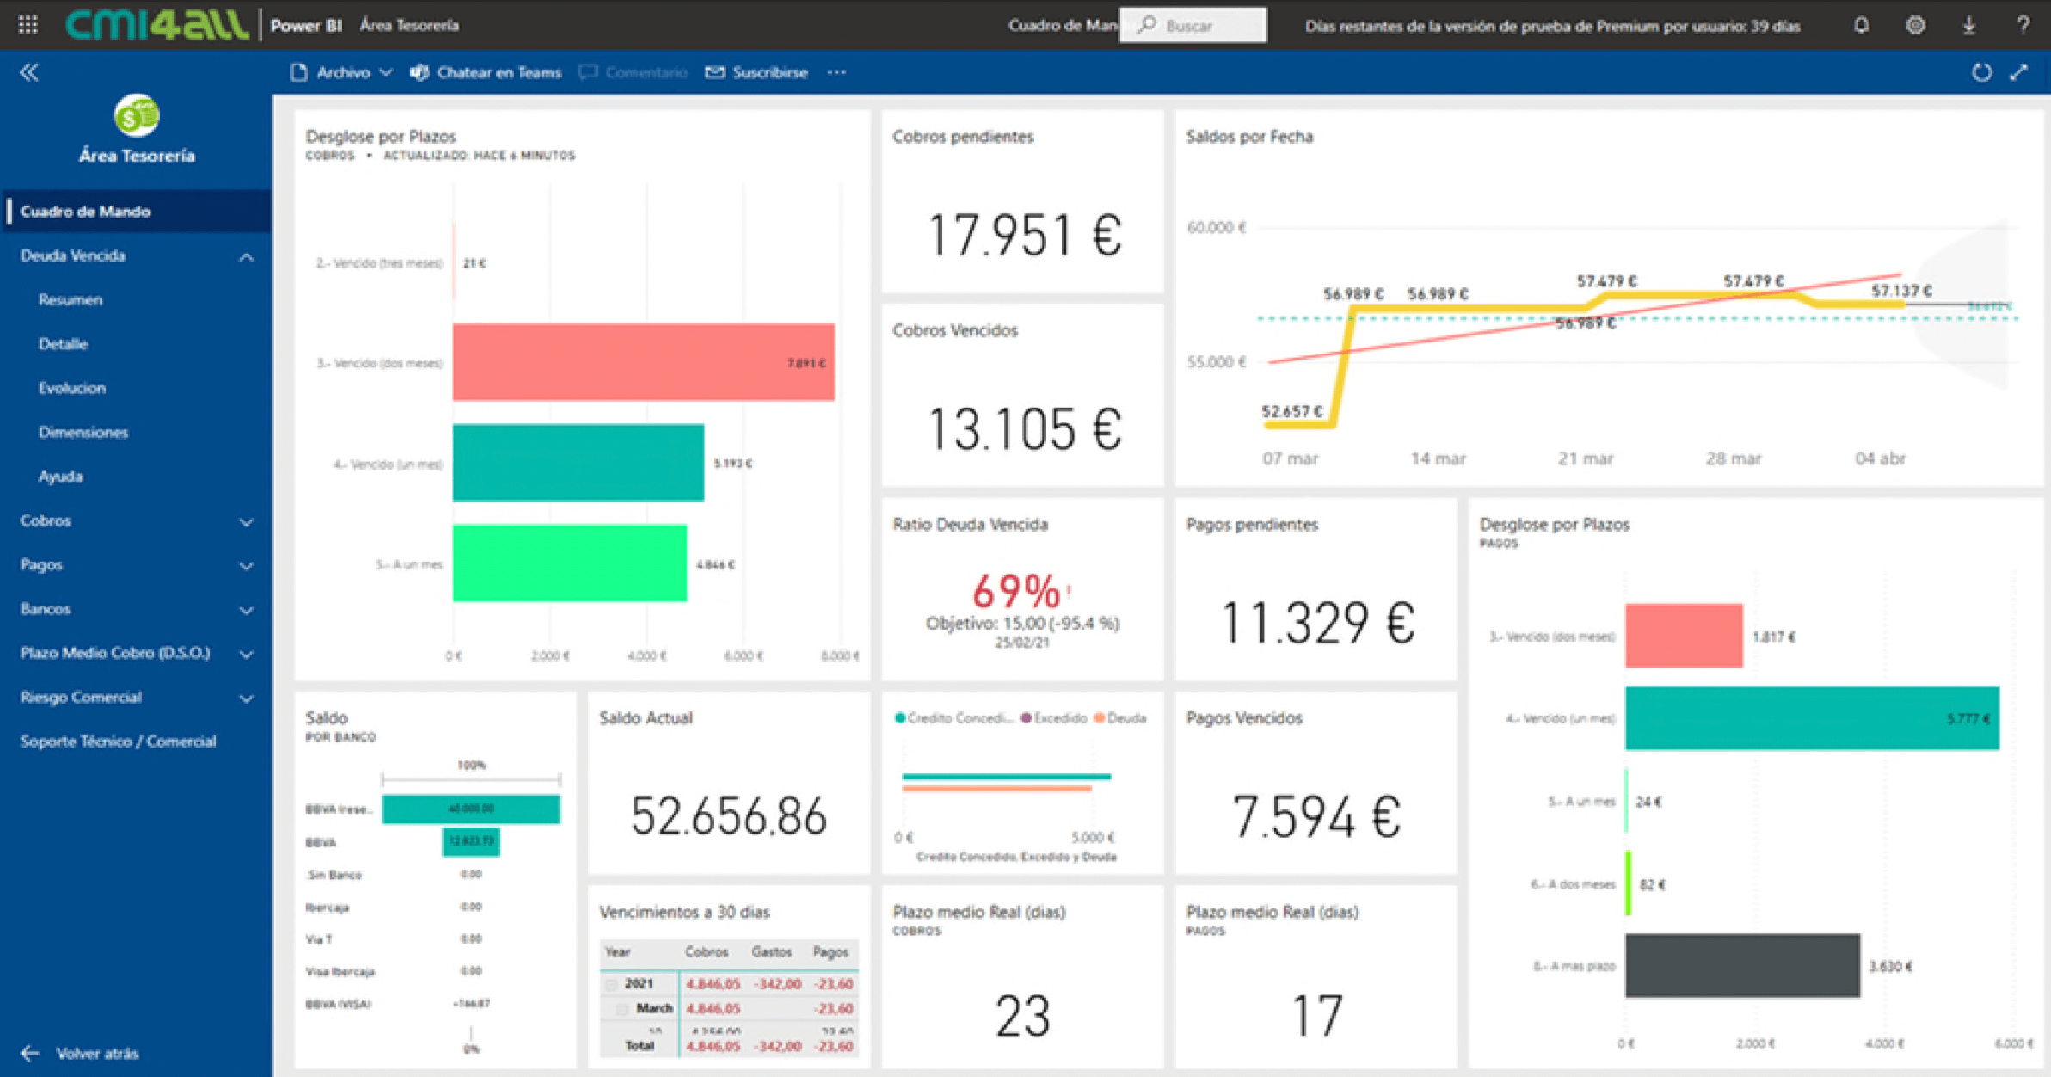This screenshot has height=1077, width=2051.
Task: Open the notifications bell
Action: point(1861,25)
